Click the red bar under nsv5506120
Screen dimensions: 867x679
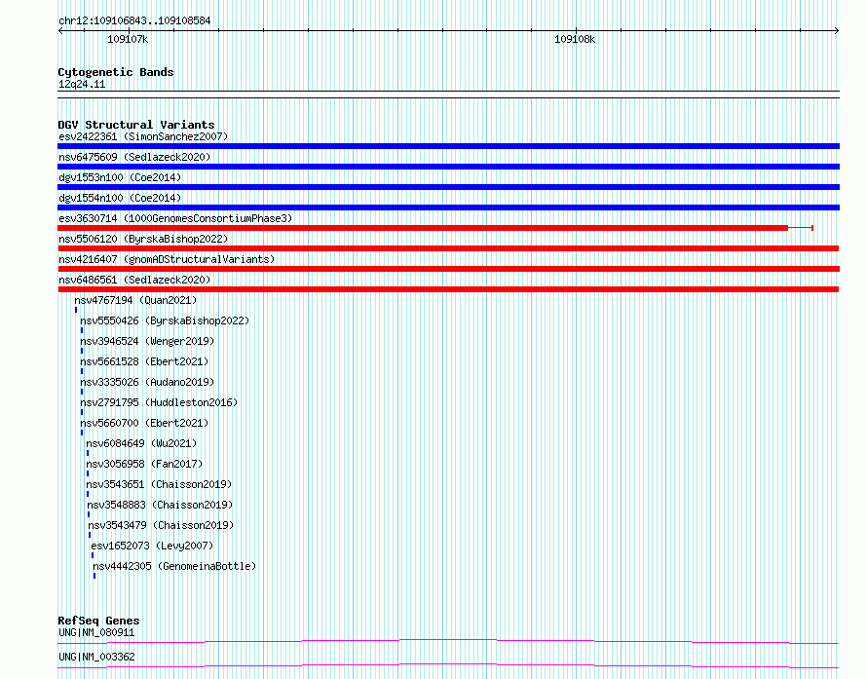click(448, 248)
